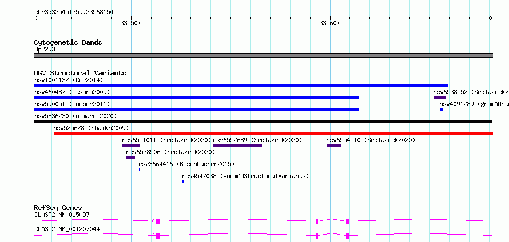Click the black bar of nsv5836230

click(x=263, y=122)
